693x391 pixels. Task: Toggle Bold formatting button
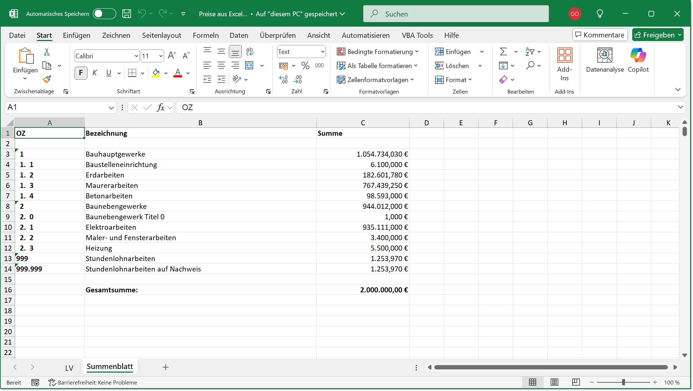(81, 73)
